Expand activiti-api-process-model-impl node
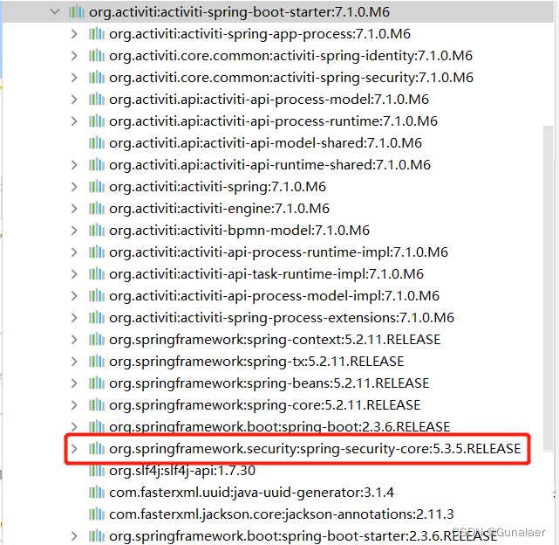This screenshot has width=559, height=545. click(x=74, y=296)
